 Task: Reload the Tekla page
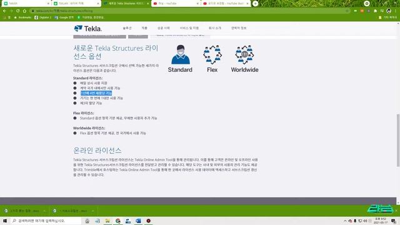coord(18,11)
